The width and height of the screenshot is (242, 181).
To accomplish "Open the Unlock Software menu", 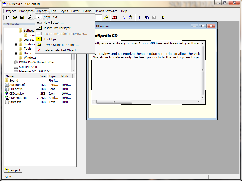I will (x=106, y=11).
